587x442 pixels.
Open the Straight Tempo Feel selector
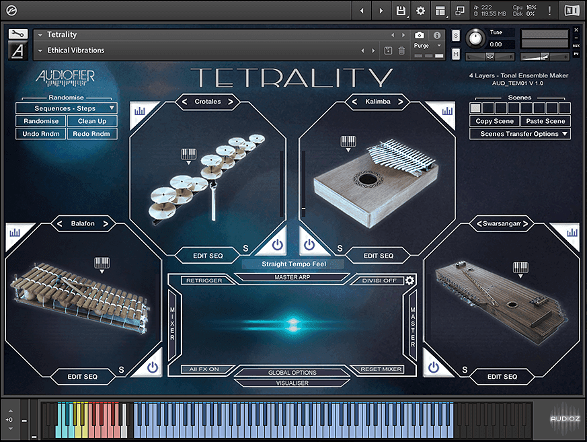(x=293, y=264)
